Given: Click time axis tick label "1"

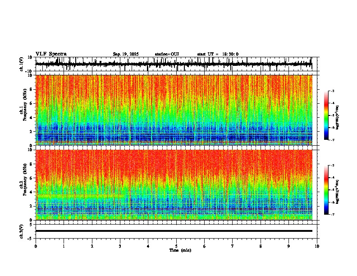Looking at the screenshot, I should pyautogui.click(x=64, y=246).
